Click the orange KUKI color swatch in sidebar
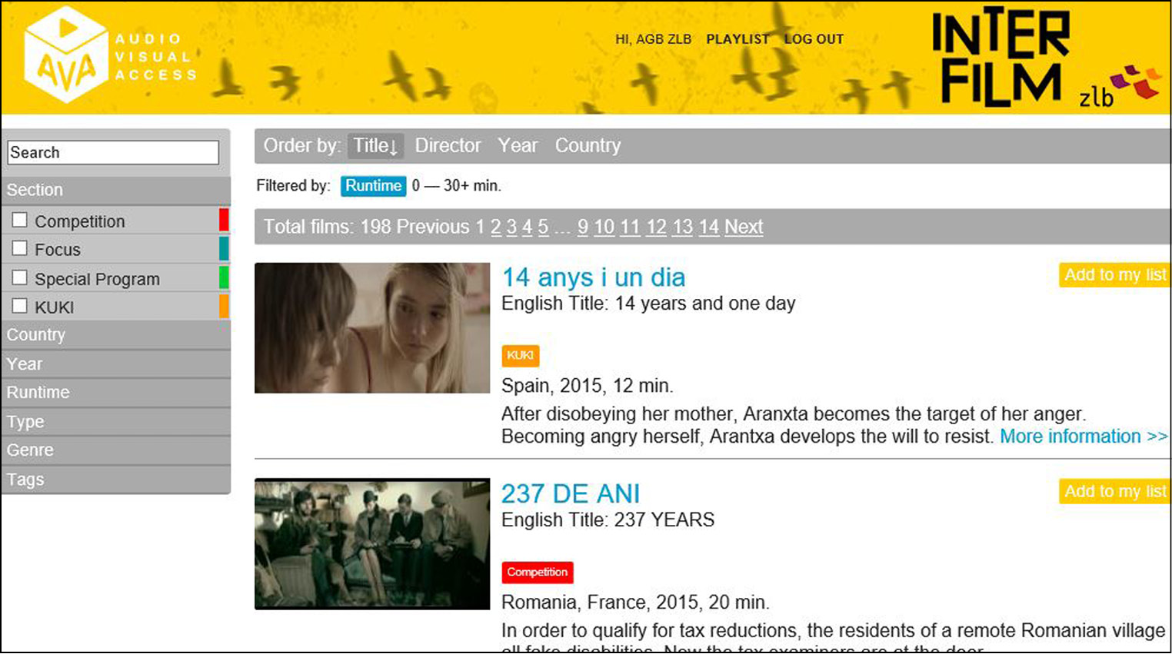 coord(224,307)
